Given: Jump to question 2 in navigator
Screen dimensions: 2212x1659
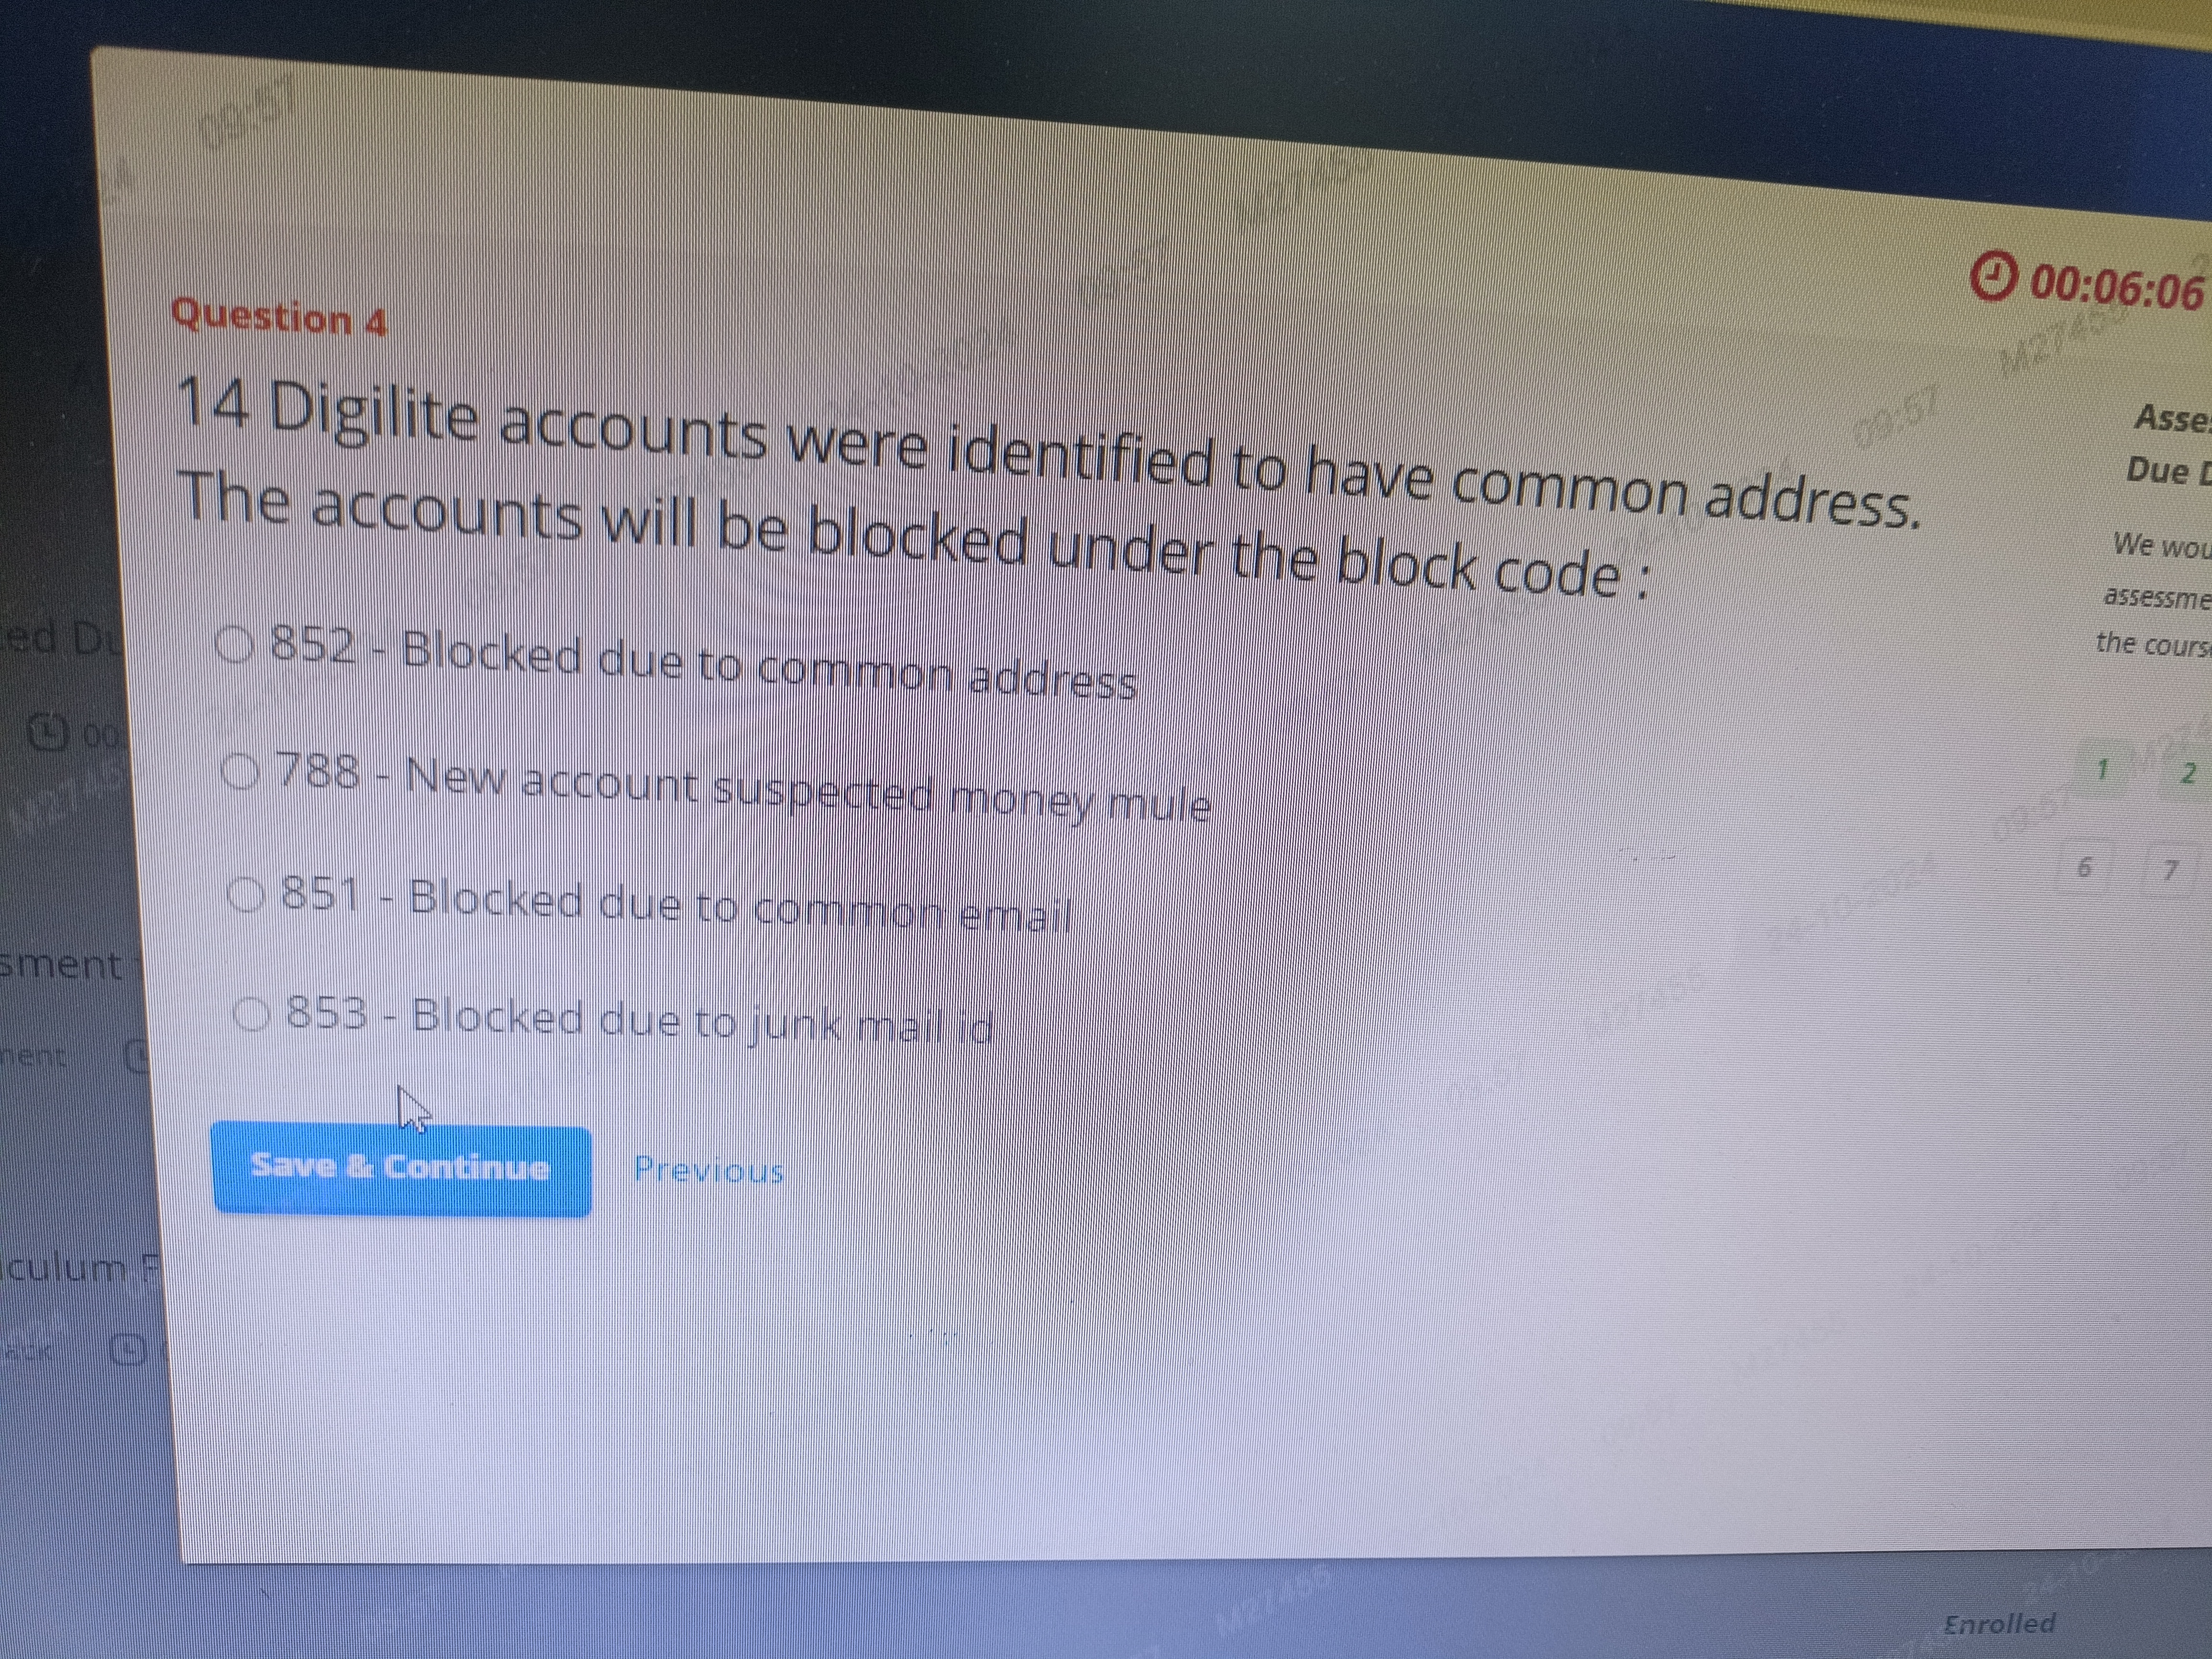Looking at the screenshot, I should tap(2187, 773).
